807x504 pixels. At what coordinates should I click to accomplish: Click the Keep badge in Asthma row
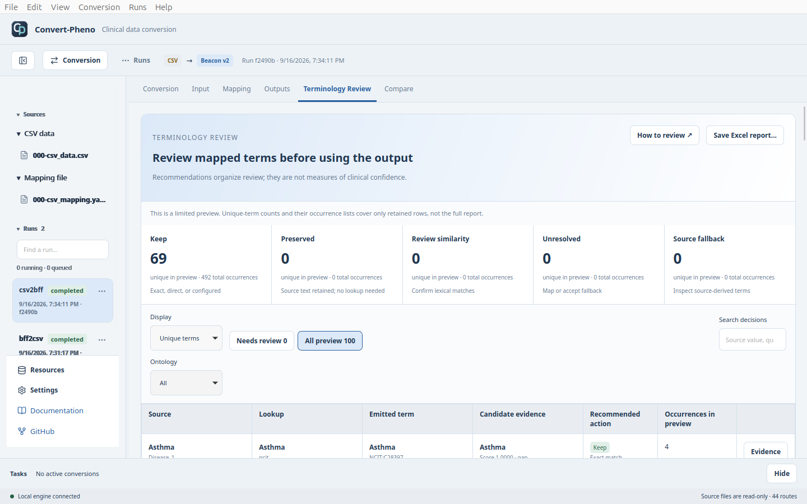tap(600, 447)
